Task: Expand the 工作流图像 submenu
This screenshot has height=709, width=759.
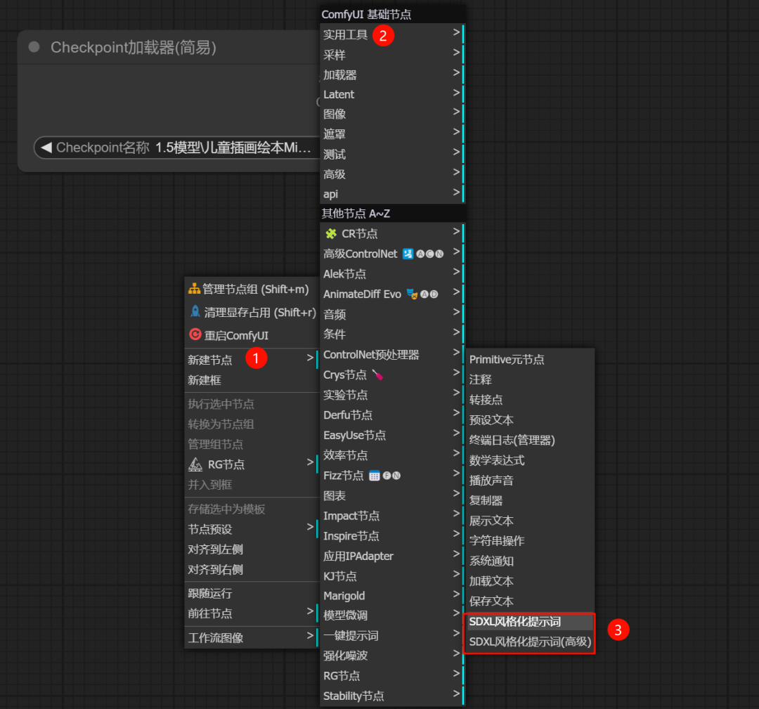Action: pyautogui.click(x=251, y=638)
